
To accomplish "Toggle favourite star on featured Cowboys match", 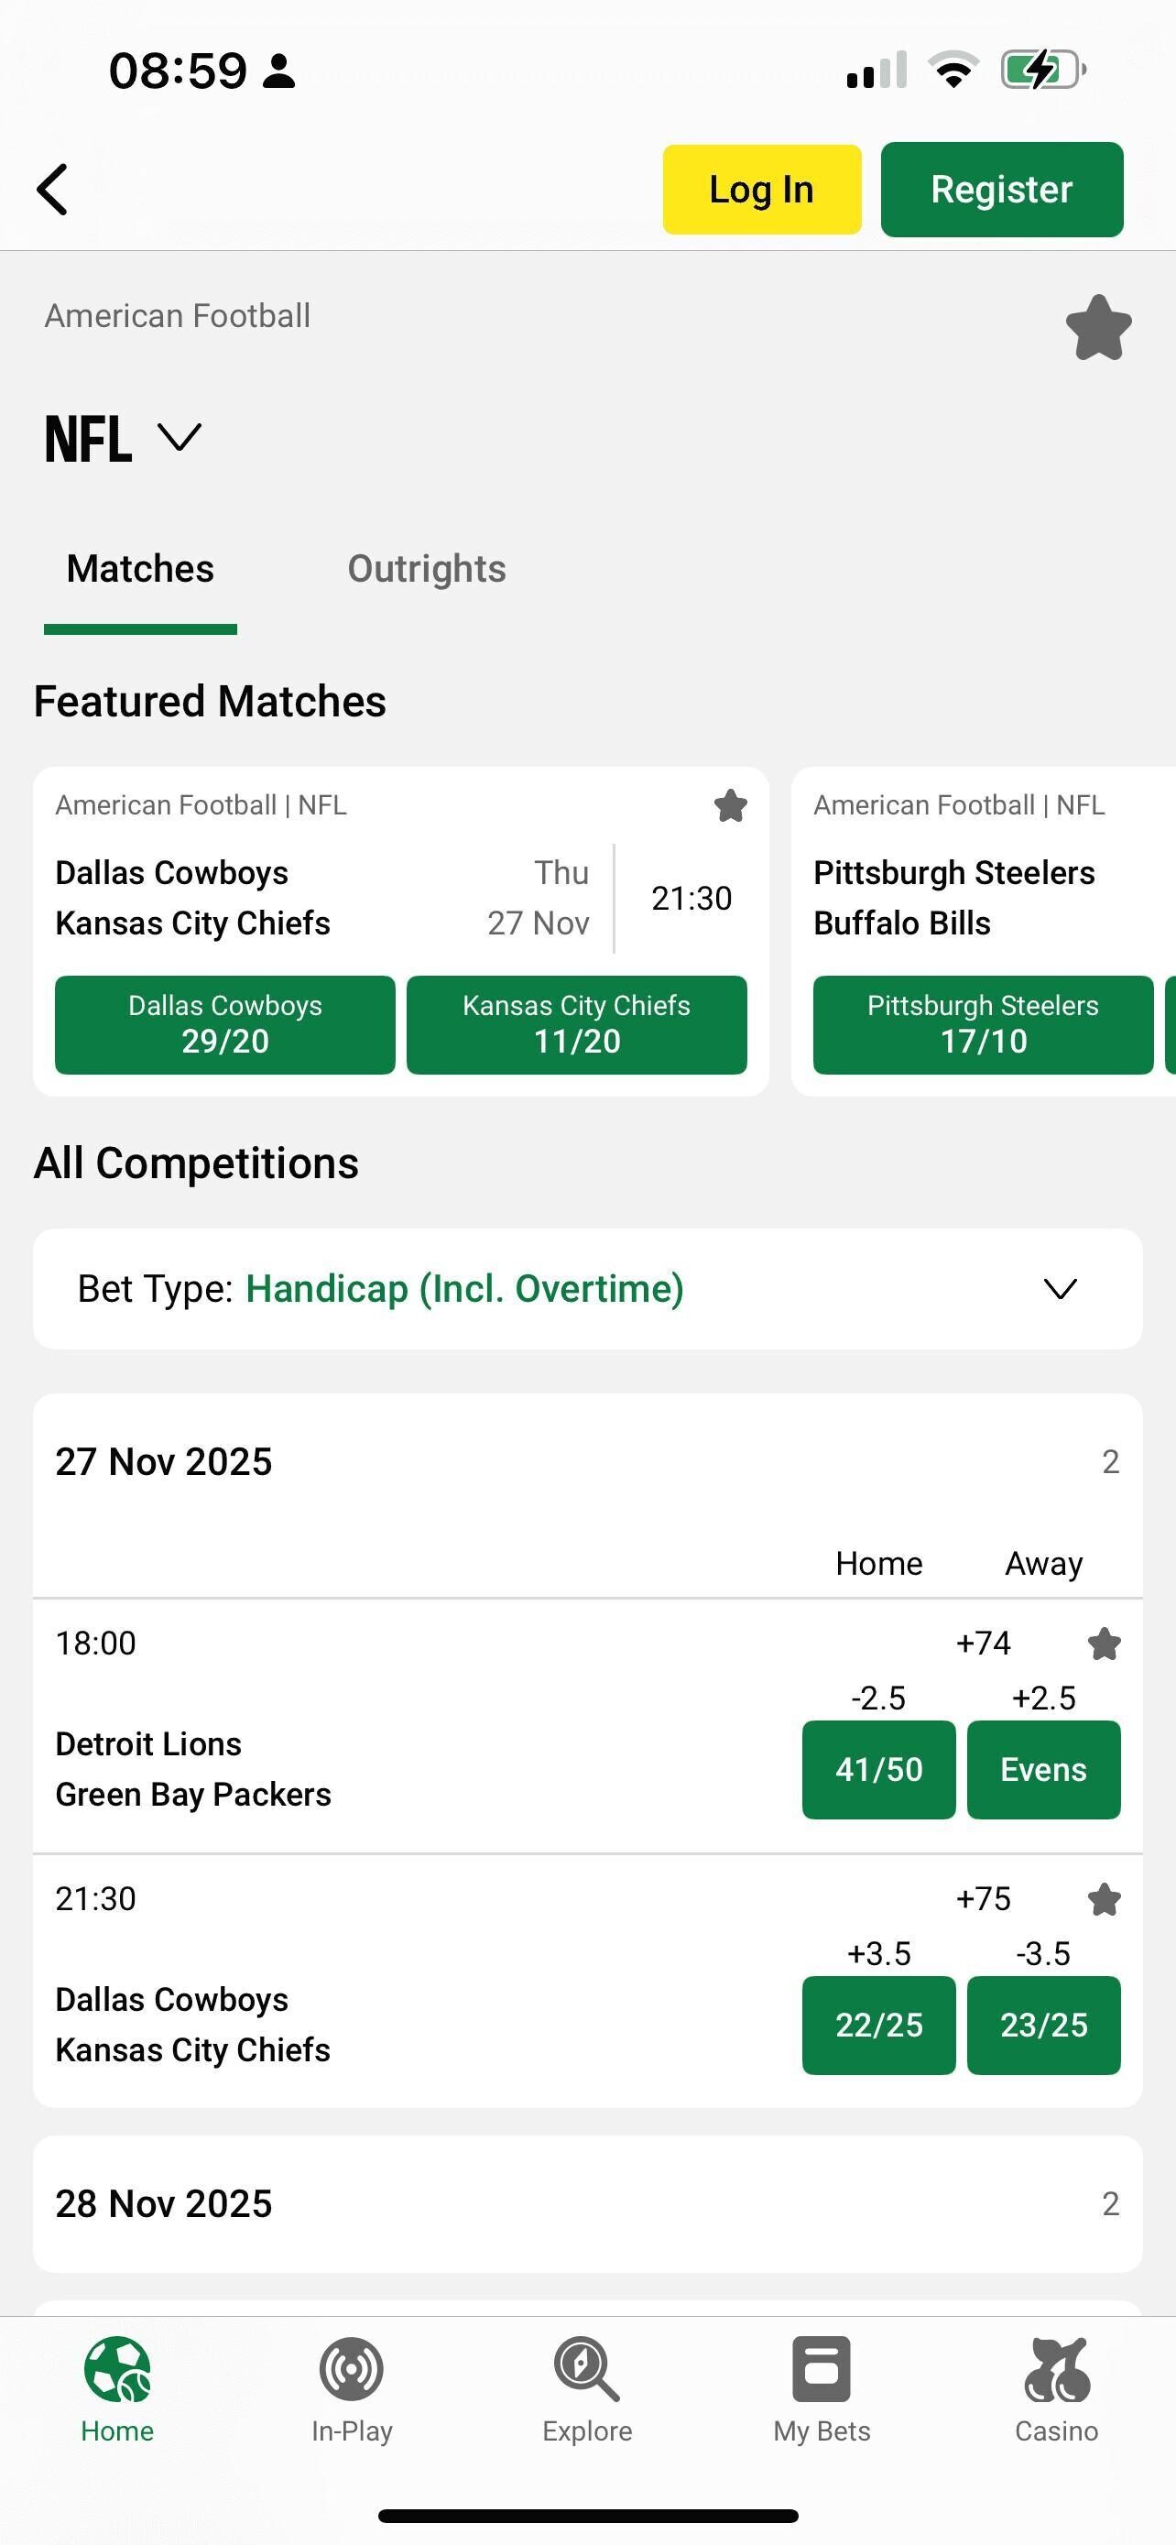I will pos(731,806).
